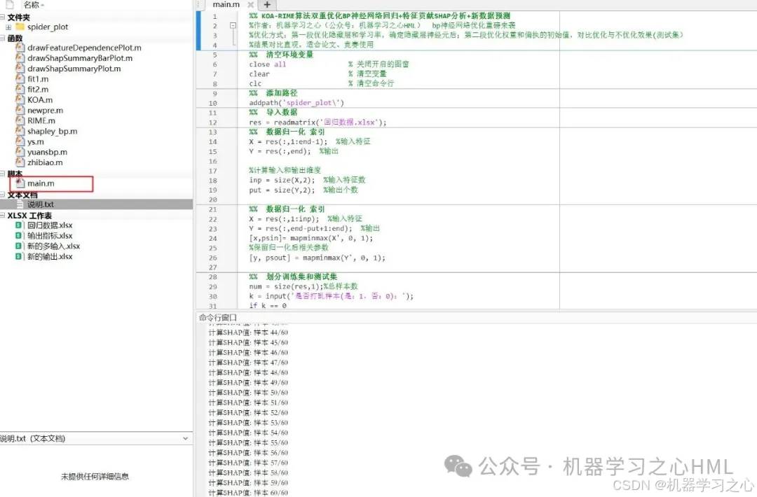The height and width of the screenshot is (497, 757).
Task: Click the mapminmax(X', 0, 1) line
Action: coord(311,238)
